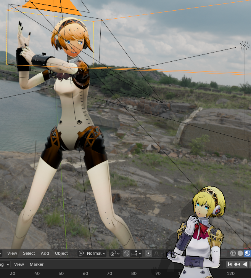This screenshot has height=278, width=251.
Task: Play animation in reverse
Action: pyautogui.click(x=245, y=264)
